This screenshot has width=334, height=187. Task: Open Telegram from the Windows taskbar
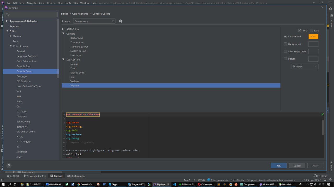(x=136, y=184)
